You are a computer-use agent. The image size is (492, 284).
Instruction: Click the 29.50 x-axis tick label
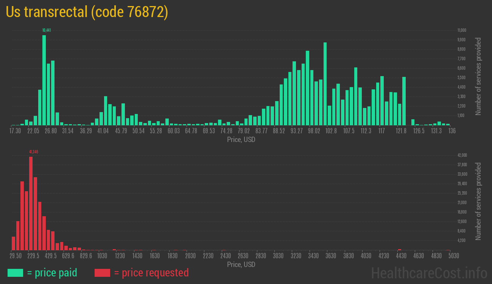[16, 256]
